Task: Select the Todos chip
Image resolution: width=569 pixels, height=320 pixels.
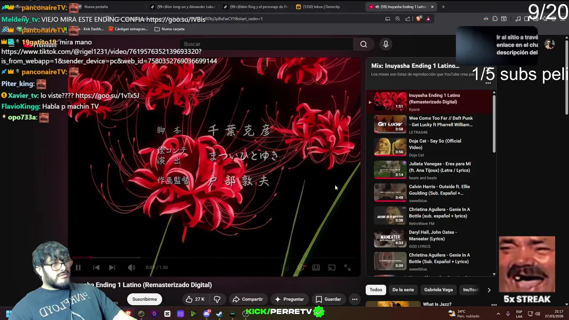Action: click(376, 290)
